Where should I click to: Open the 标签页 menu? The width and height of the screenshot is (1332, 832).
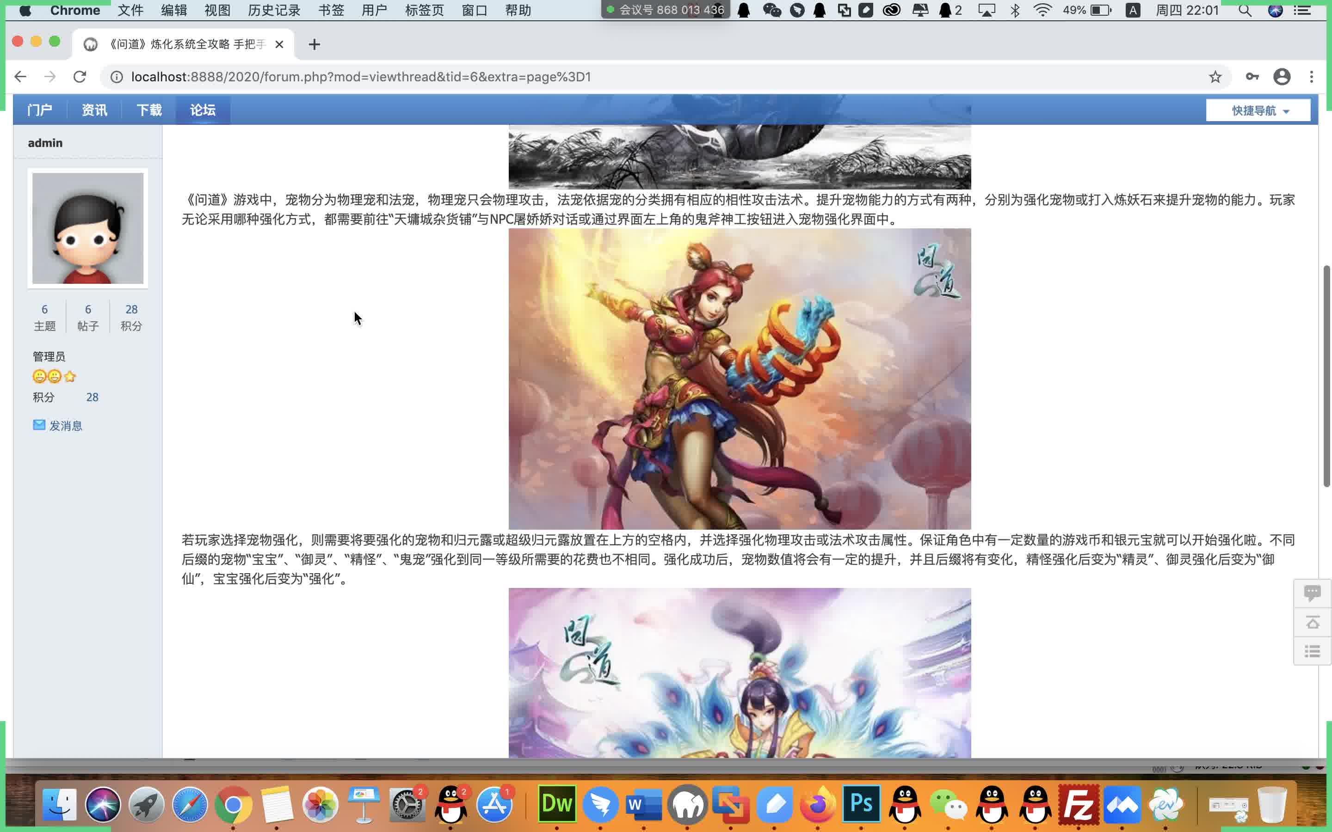[425, 11]
